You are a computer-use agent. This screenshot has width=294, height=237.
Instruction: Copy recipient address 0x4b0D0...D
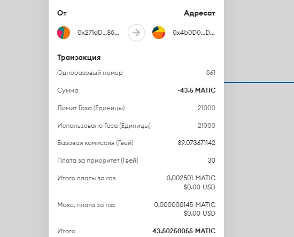click(x=194, y=33)
